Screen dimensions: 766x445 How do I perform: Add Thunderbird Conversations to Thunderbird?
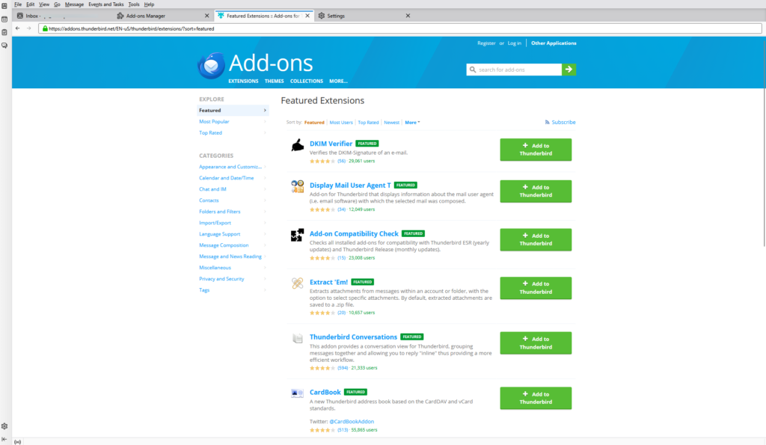tap(536, 343)
